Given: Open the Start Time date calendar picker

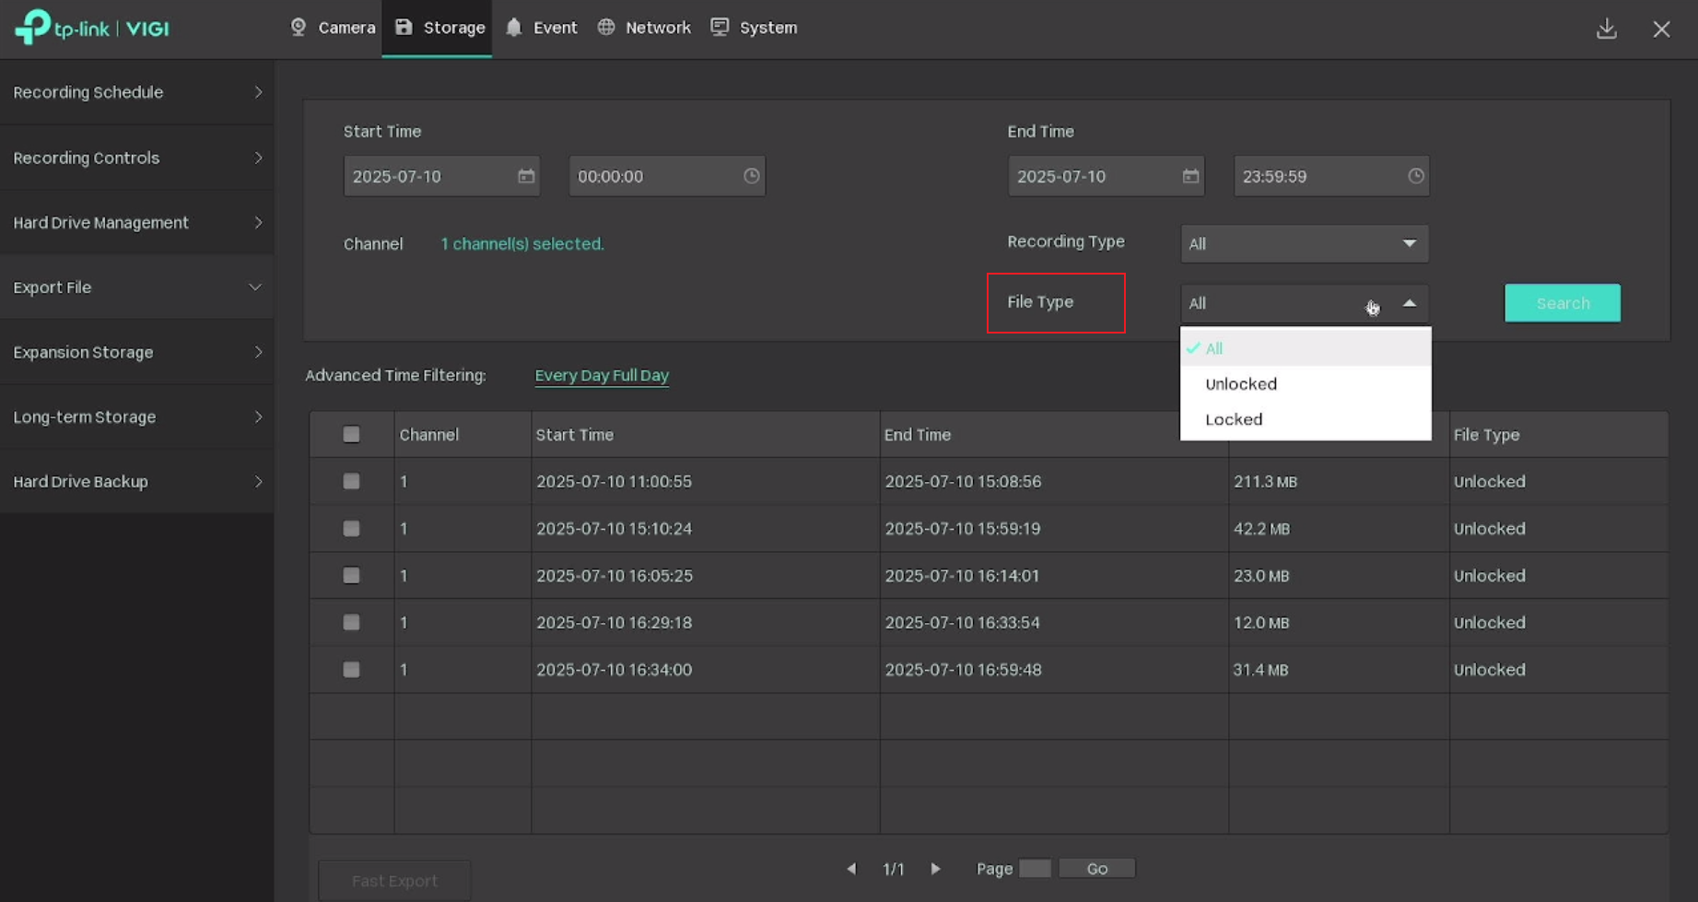Looking at the screenshot, I should tap(525, 176).
